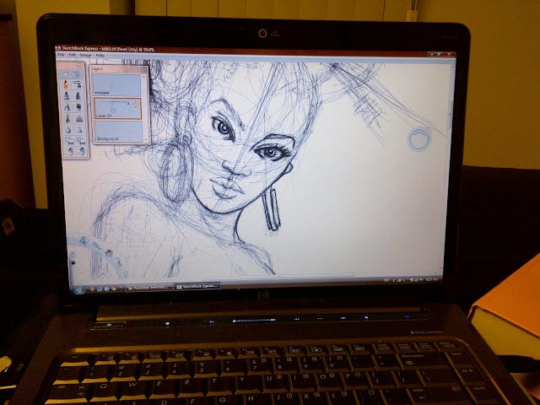Switch to the SketchBook Express taskbar button
Viewport: 540px width, 405px height.
[x=197, y=286]
